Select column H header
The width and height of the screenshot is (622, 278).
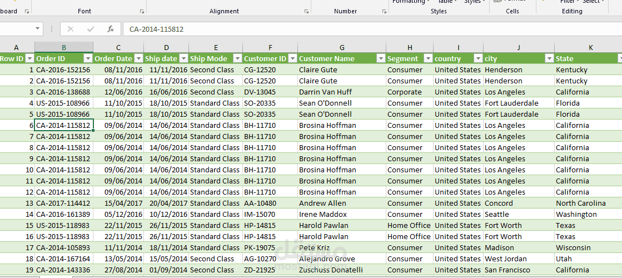pos(409,47)
